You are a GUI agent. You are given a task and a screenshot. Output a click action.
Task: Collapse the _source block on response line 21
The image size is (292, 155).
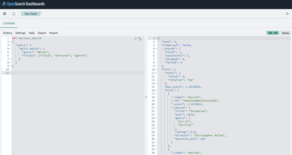[156, 108]
